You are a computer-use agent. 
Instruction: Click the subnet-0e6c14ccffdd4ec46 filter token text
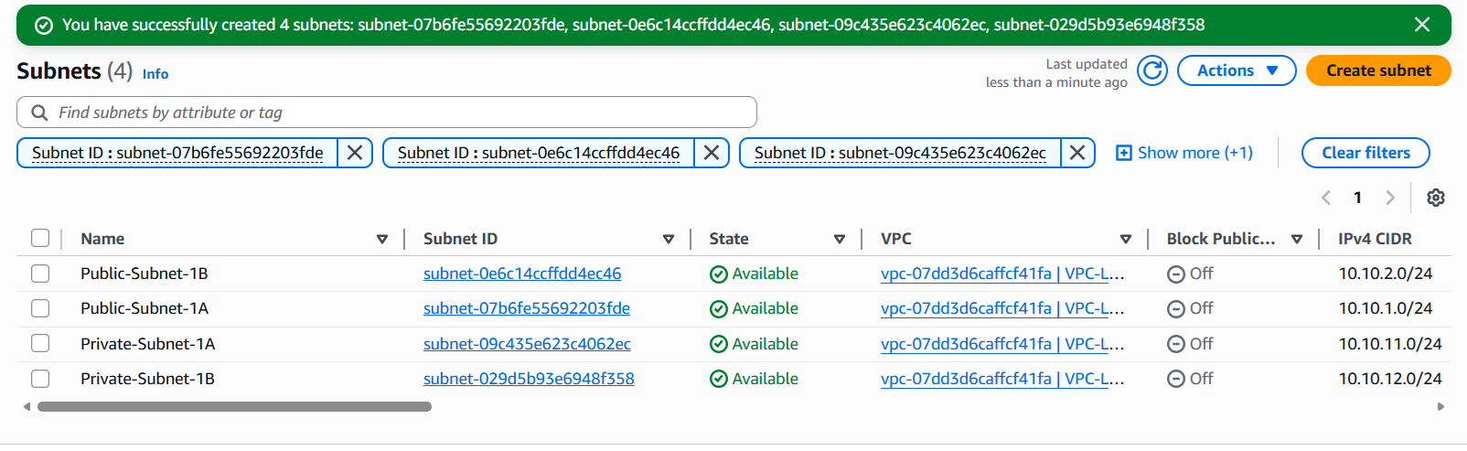pos(539,153)
